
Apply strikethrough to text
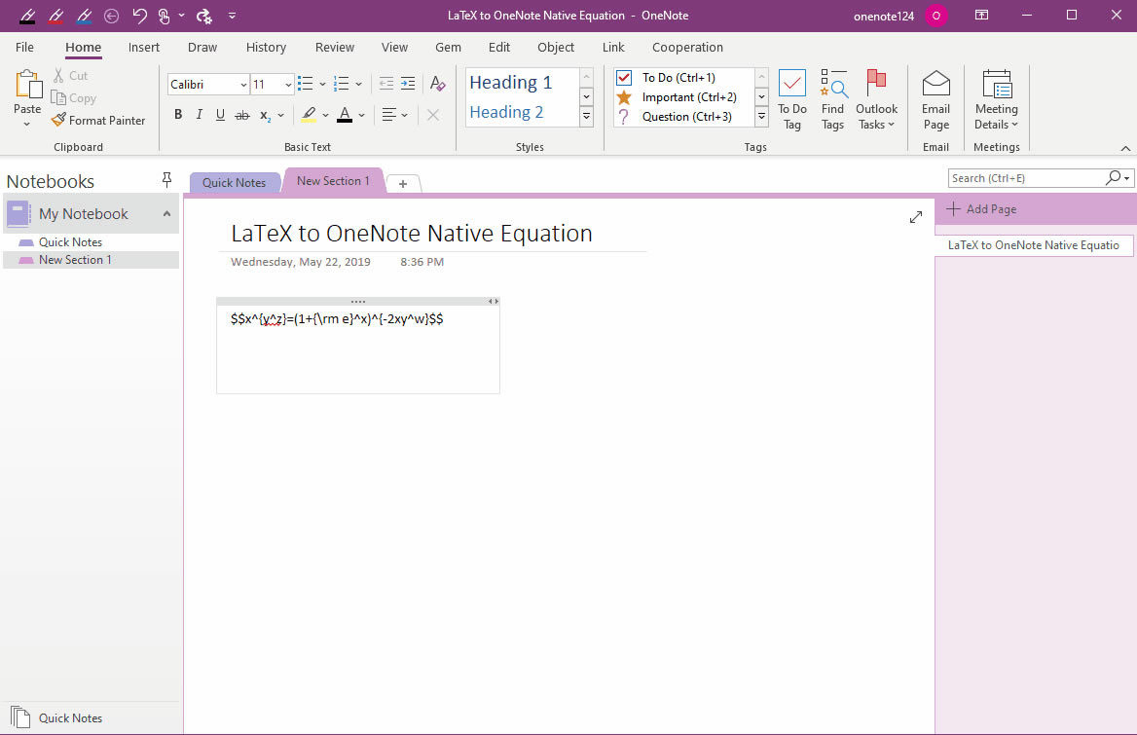pos(241,114)
